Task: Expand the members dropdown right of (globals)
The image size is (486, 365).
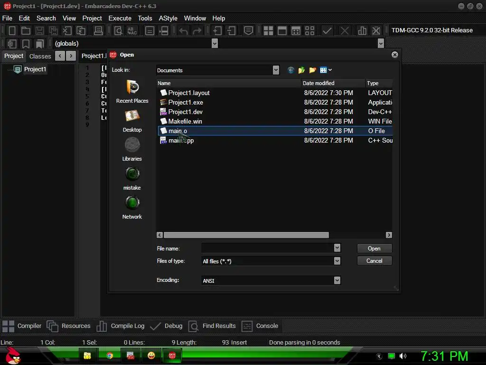Action: (x=381, y=43)
